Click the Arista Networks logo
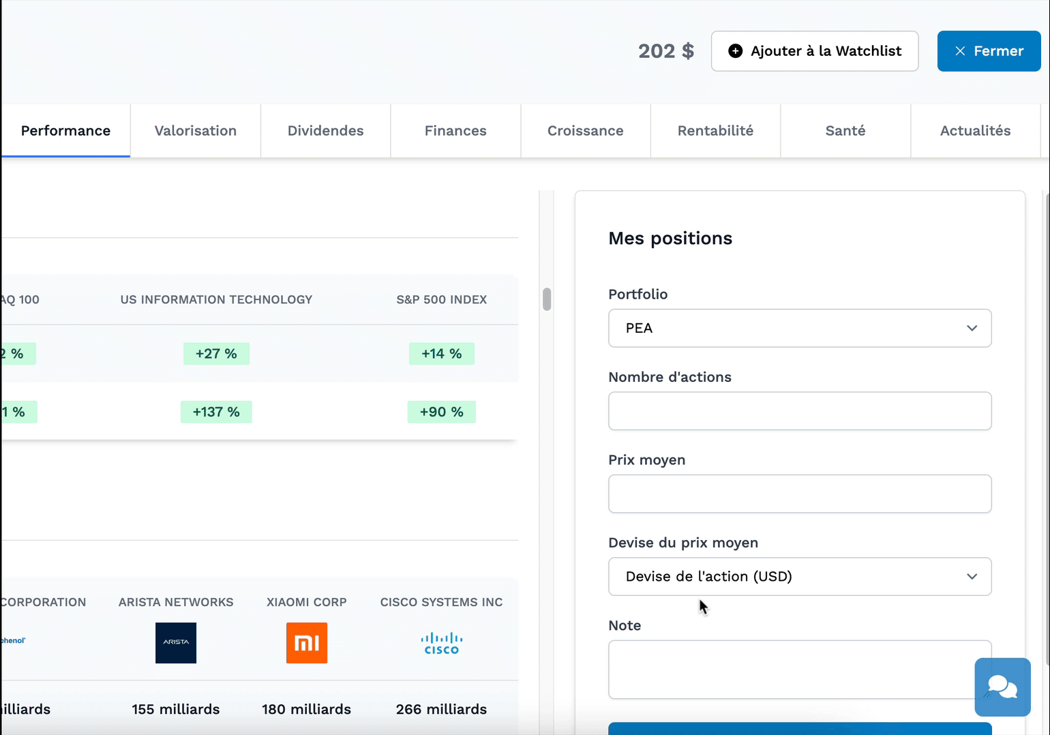Image resolution: width=1050 pixels, height=735 pixels. coord(176,642)
